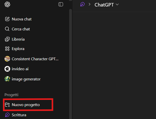
Task: Click the pencil icon beside Nuova chat
Action: click(7, 19)
